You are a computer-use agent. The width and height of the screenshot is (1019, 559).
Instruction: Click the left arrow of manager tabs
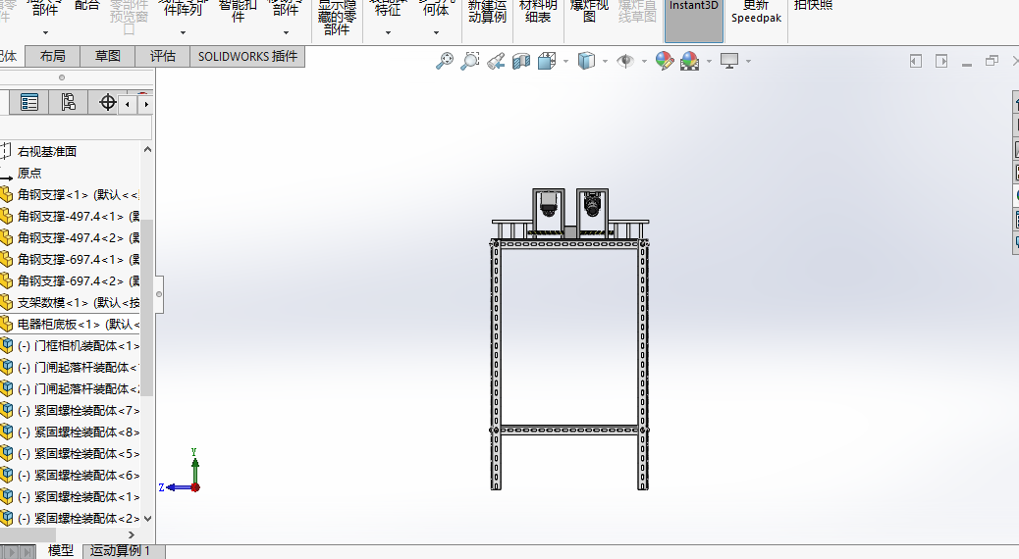coord(128,104)
